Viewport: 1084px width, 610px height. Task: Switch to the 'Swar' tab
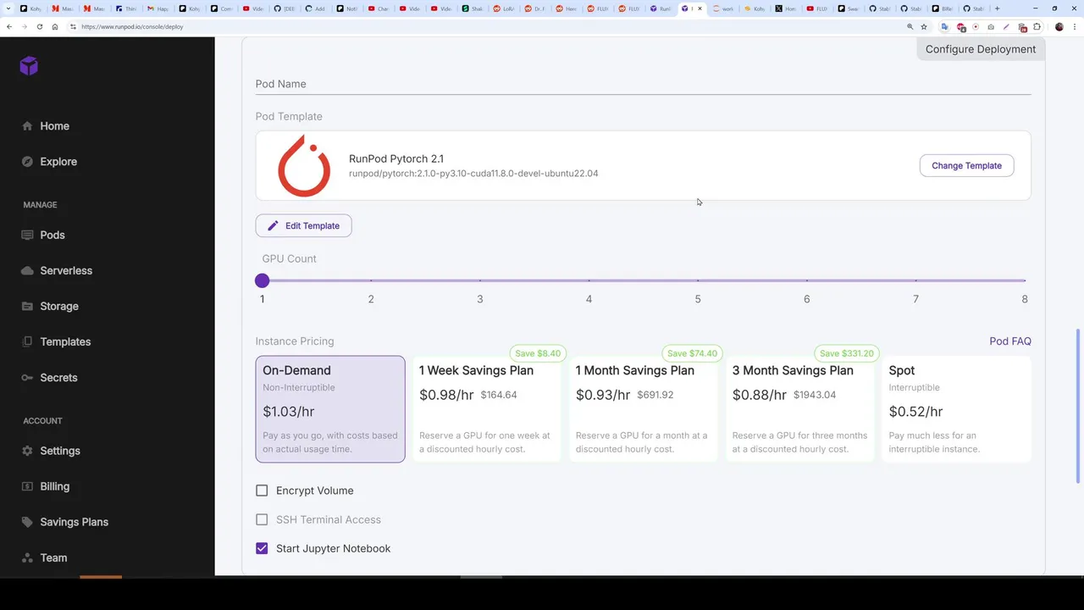coord(849,8)
